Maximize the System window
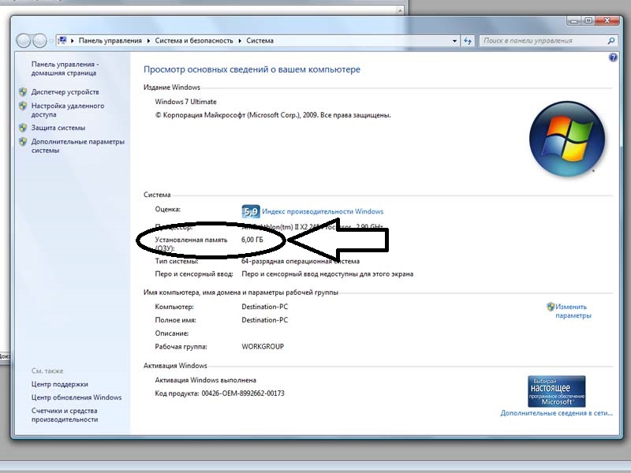This screenshot has width=631, height=473. (588, 20)
